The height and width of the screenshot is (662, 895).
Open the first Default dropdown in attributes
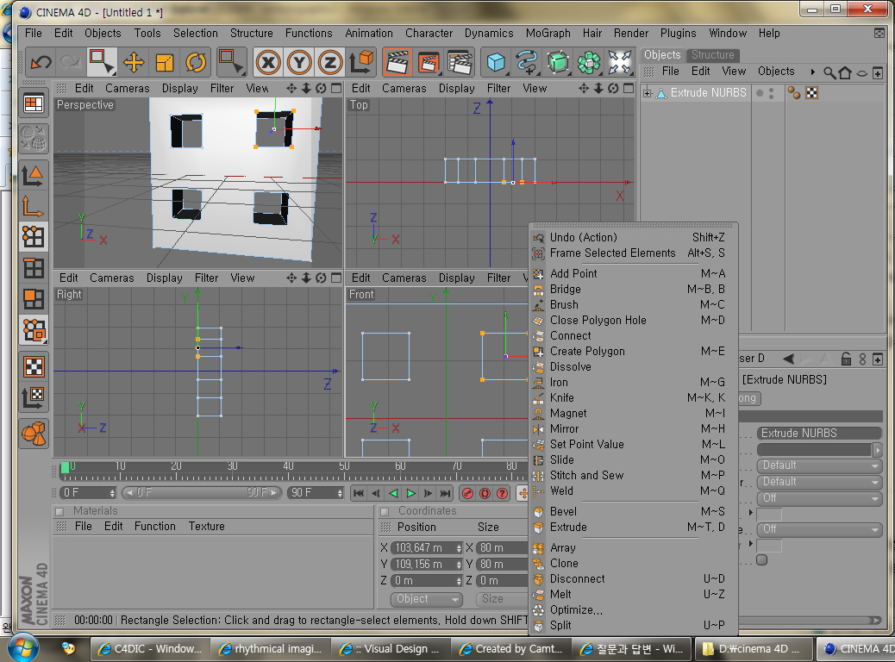coord(819,465)
